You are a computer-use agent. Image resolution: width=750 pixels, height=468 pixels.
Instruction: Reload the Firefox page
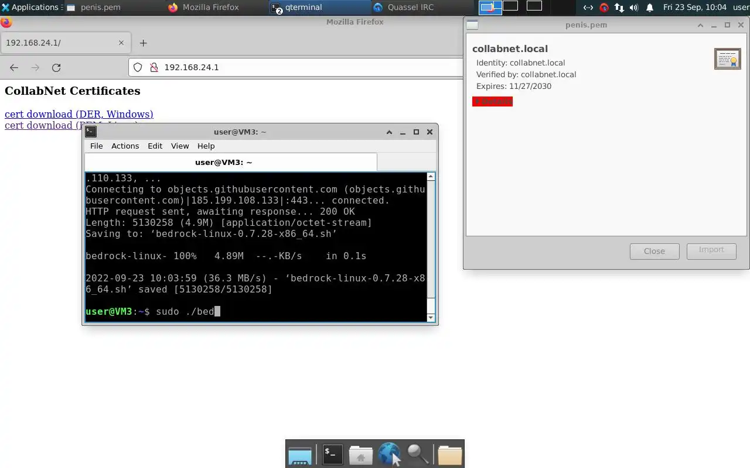pyautogui.click(x=56, y=67)
